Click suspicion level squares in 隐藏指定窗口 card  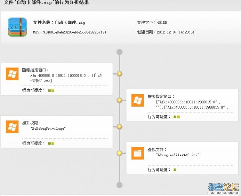coord(51,90)
